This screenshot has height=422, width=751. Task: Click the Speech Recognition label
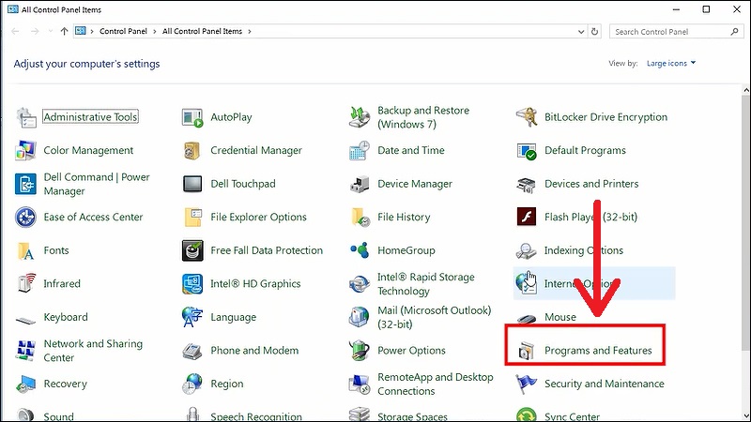point(256,416)
